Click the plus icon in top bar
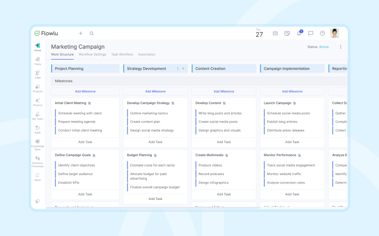379x236 pixels. [x=81, y=33]
